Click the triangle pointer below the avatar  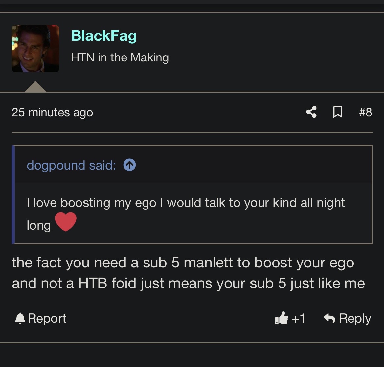[x=35, y=87]
